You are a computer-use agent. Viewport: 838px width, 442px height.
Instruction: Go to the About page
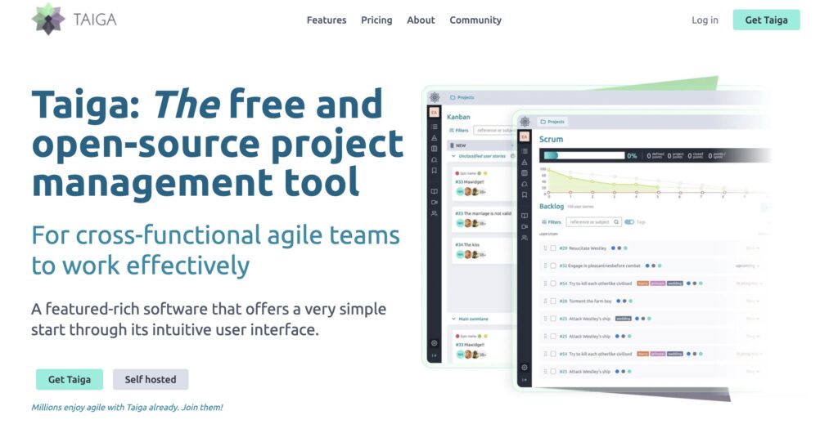click(x=421, y=20)
